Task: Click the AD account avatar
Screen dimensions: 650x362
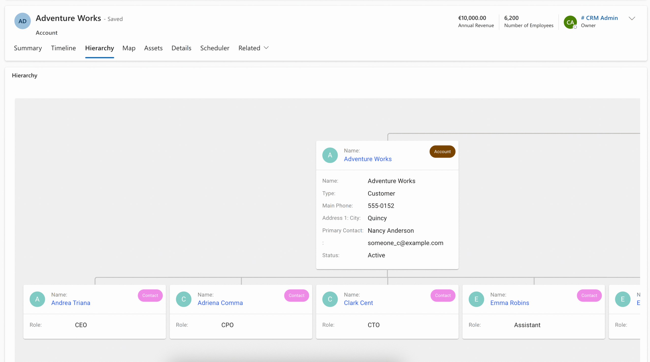Action: point(23,21)
